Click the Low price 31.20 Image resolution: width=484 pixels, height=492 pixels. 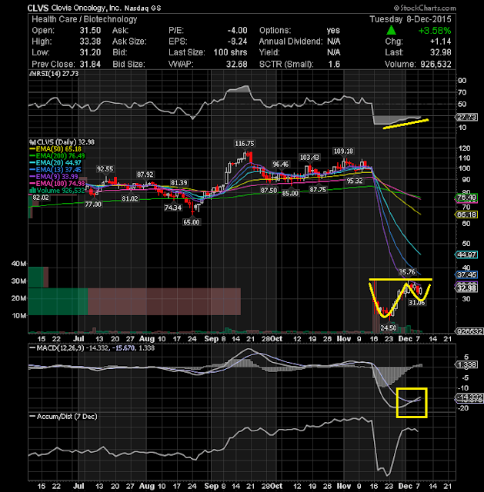click(x=90, y=52)
